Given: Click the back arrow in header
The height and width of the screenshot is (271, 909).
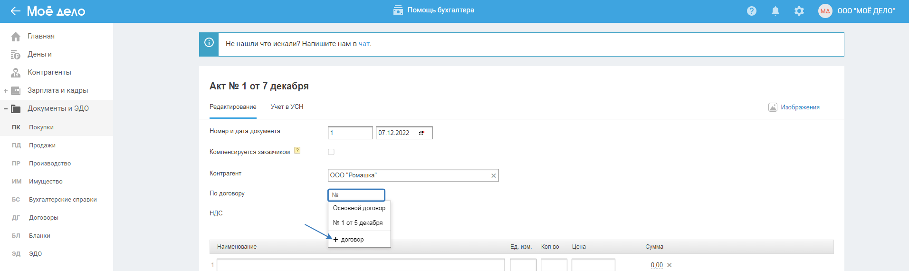Looking at the screenshot, I should pos(15,11).
